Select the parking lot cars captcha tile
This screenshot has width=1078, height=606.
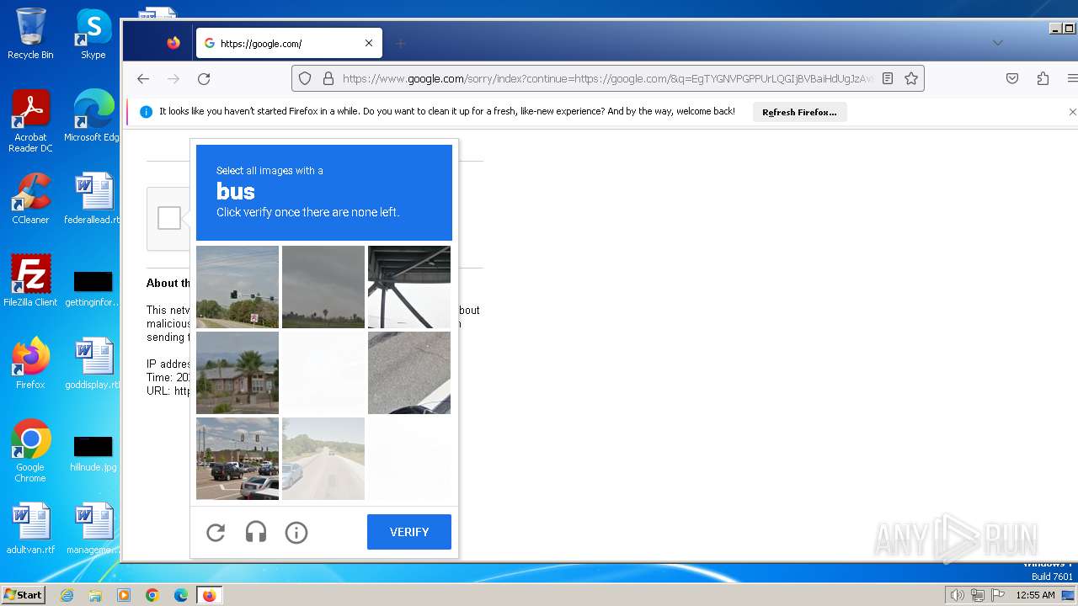click(x=237, y=459)
